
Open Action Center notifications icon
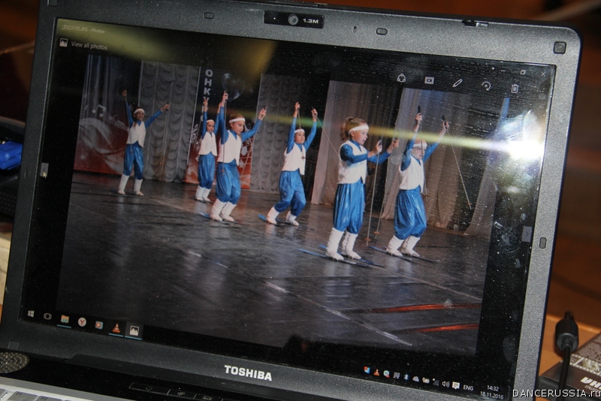point(455,385)
